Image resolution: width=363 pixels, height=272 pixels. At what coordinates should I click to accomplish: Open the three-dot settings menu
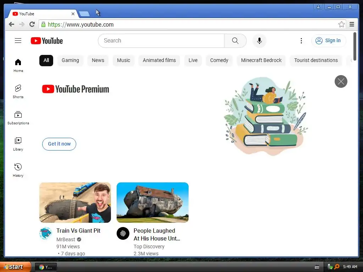click(301, 41)
